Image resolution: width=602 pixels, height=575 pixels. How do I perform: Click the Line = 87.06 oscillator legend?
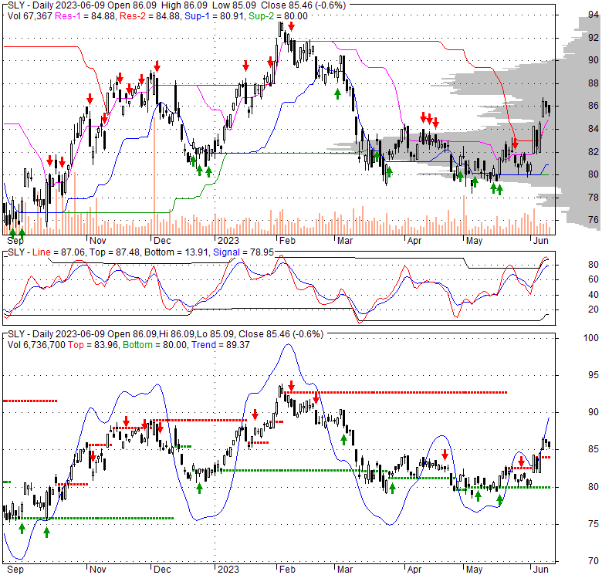[x=57, y=252]
